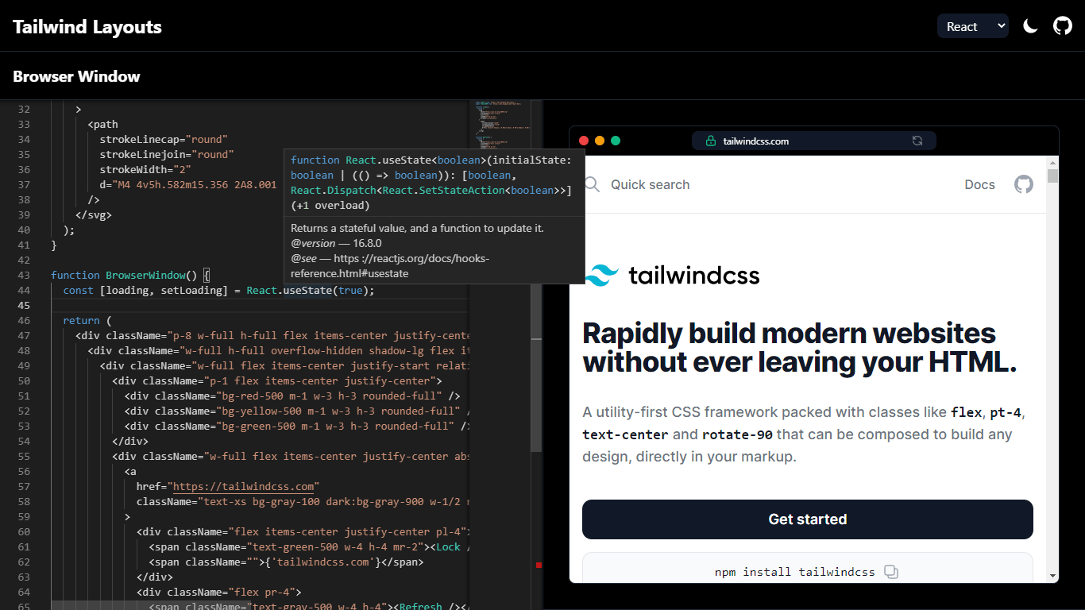The height and width of the screenshot is (610, 1085).
Task: Click the href attribute on line 57
Action: point(149,486)
